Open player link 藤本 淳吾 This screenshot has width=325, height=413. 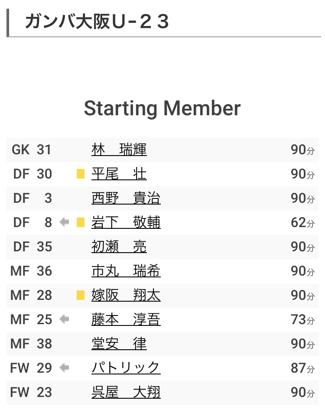tap(126, 319)
